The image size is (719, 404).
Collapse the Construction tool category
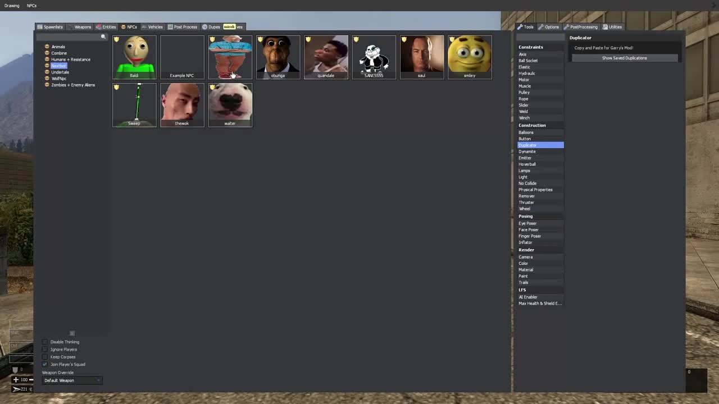540,125
